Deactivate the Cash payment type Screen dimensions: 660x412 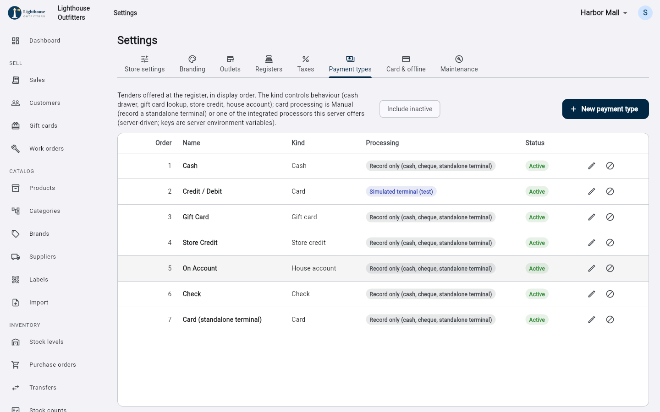coord(610,166)
